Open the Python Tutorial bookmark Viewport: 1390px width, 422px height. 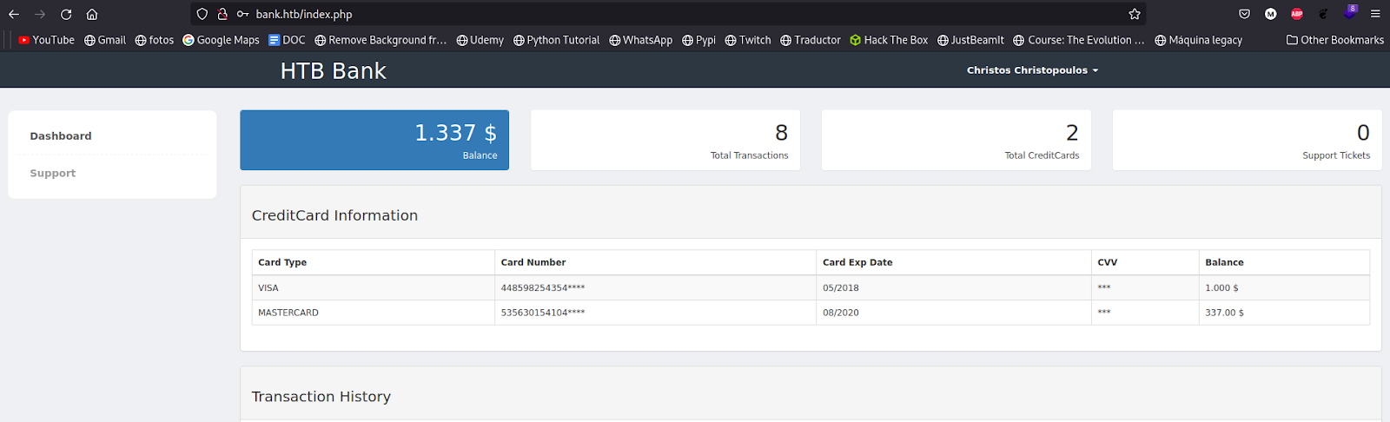pyautogui.click(x=556, y=40)
